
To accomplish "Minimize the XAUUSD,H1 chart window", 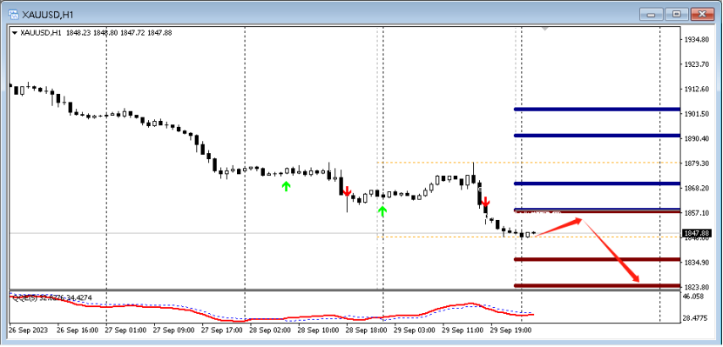I will point(652,14).
